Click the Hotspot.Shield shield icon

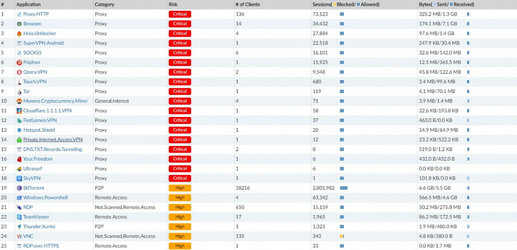coord(19,130)
